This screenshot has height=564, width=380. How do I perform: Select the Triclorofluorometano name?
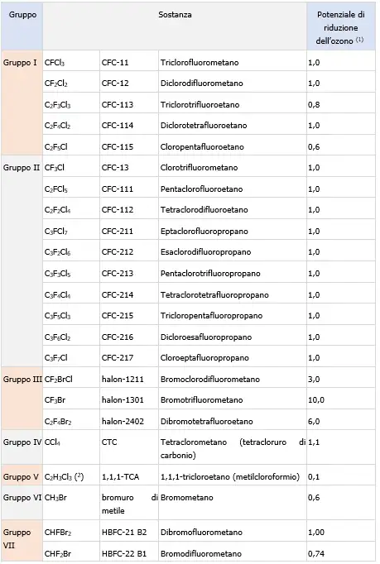[200, 63]
